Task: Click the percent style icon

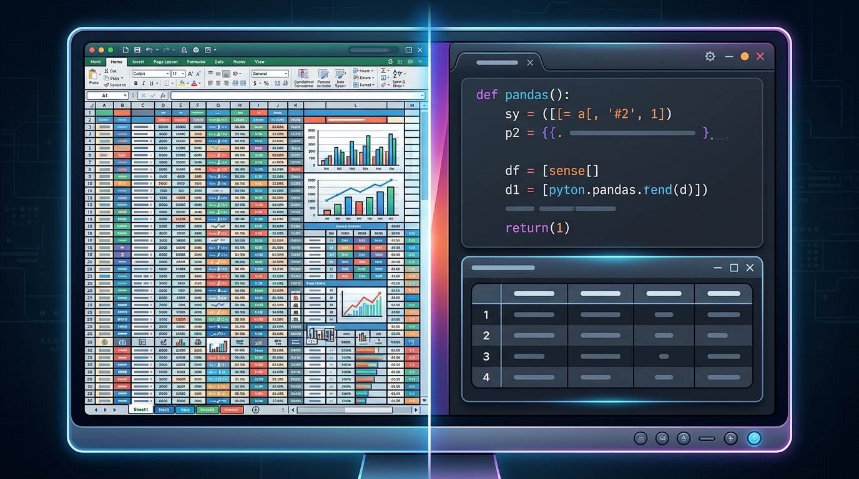Action: [266, 83]
